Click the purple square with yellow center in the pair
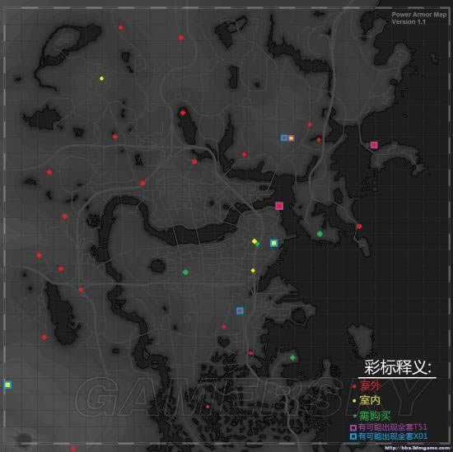The height and width of the screenshot is (452, 453). click(x=292, y=138)
